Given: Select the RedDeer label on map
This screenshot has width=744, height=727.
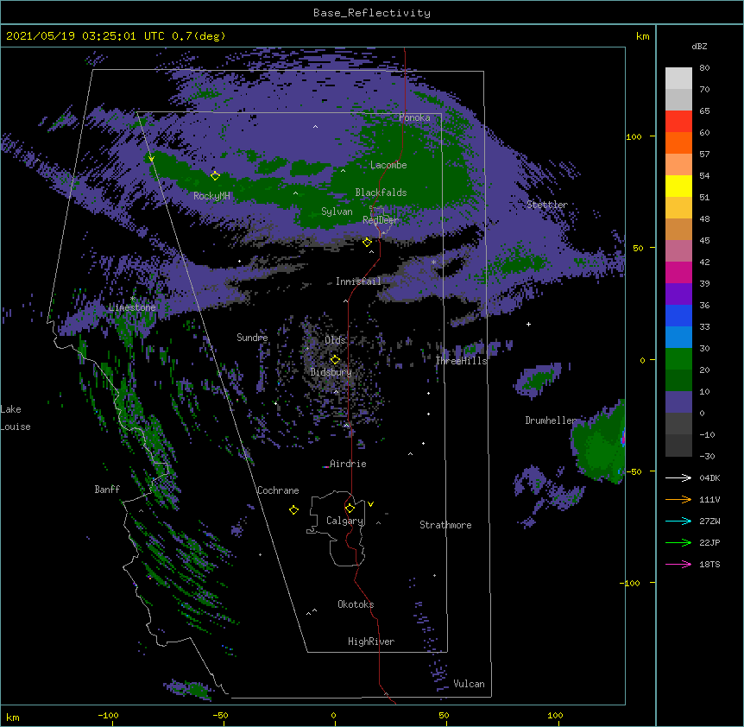Looking at the screenshot, I should pos(381,220).
